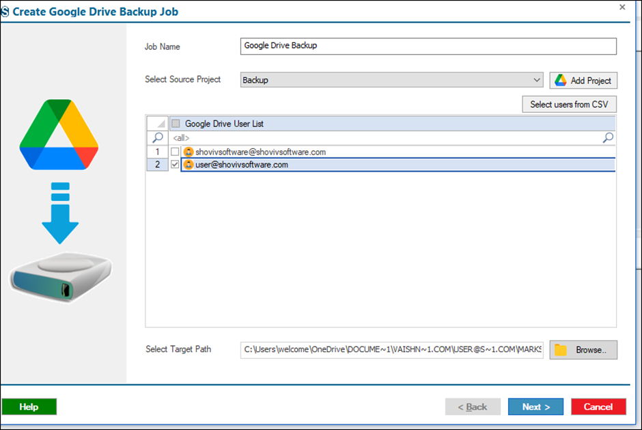Click the folder icon on Browse button

561,349
